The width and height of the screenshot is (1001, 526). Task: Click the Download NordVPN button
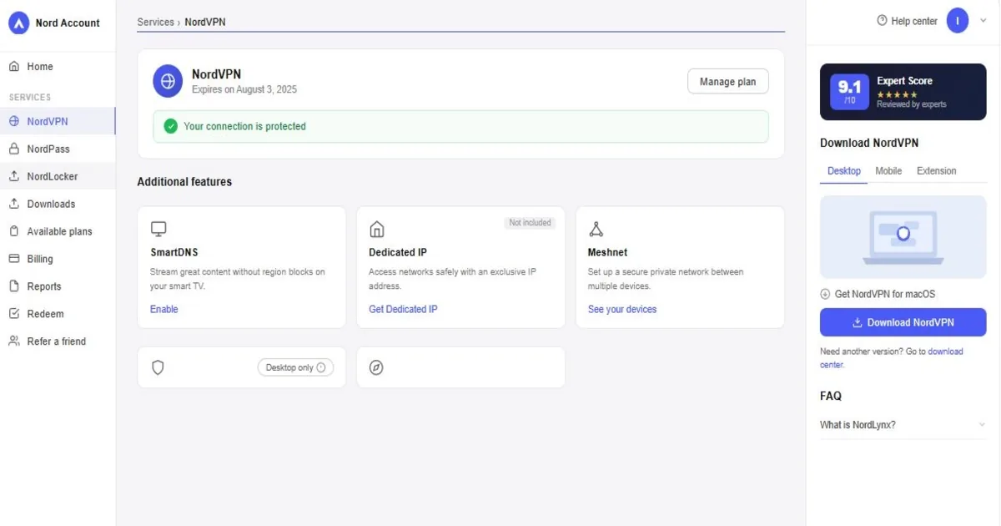click(903, 322)
